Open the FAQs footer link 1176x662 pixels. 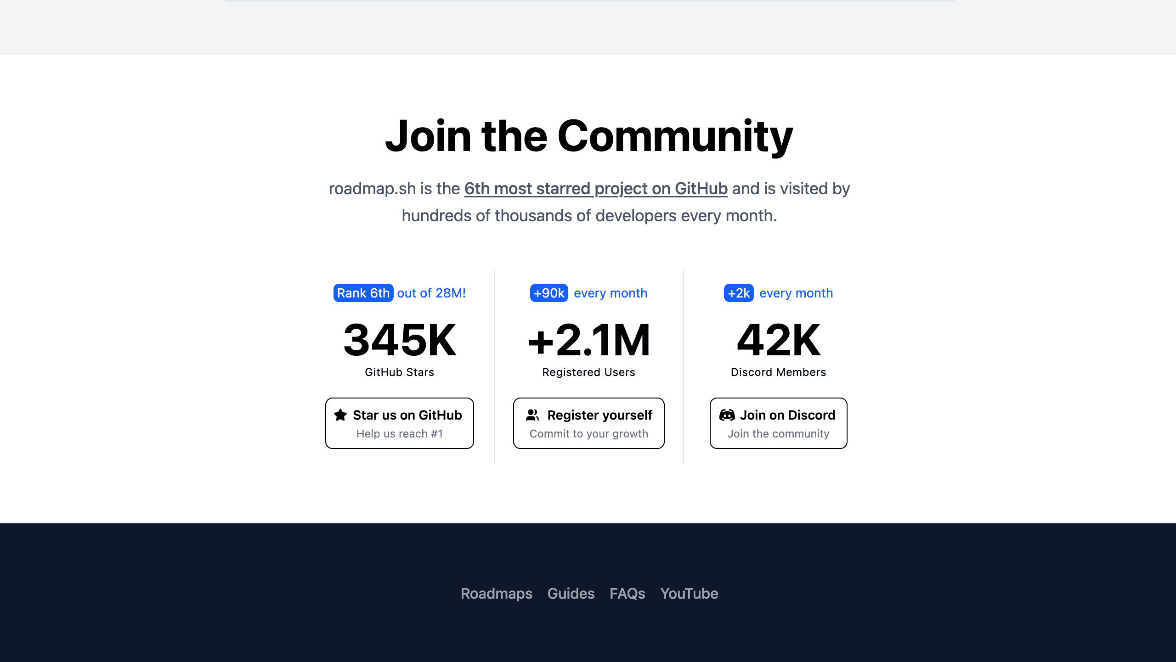pyautogui.click(x=628, y=593)
